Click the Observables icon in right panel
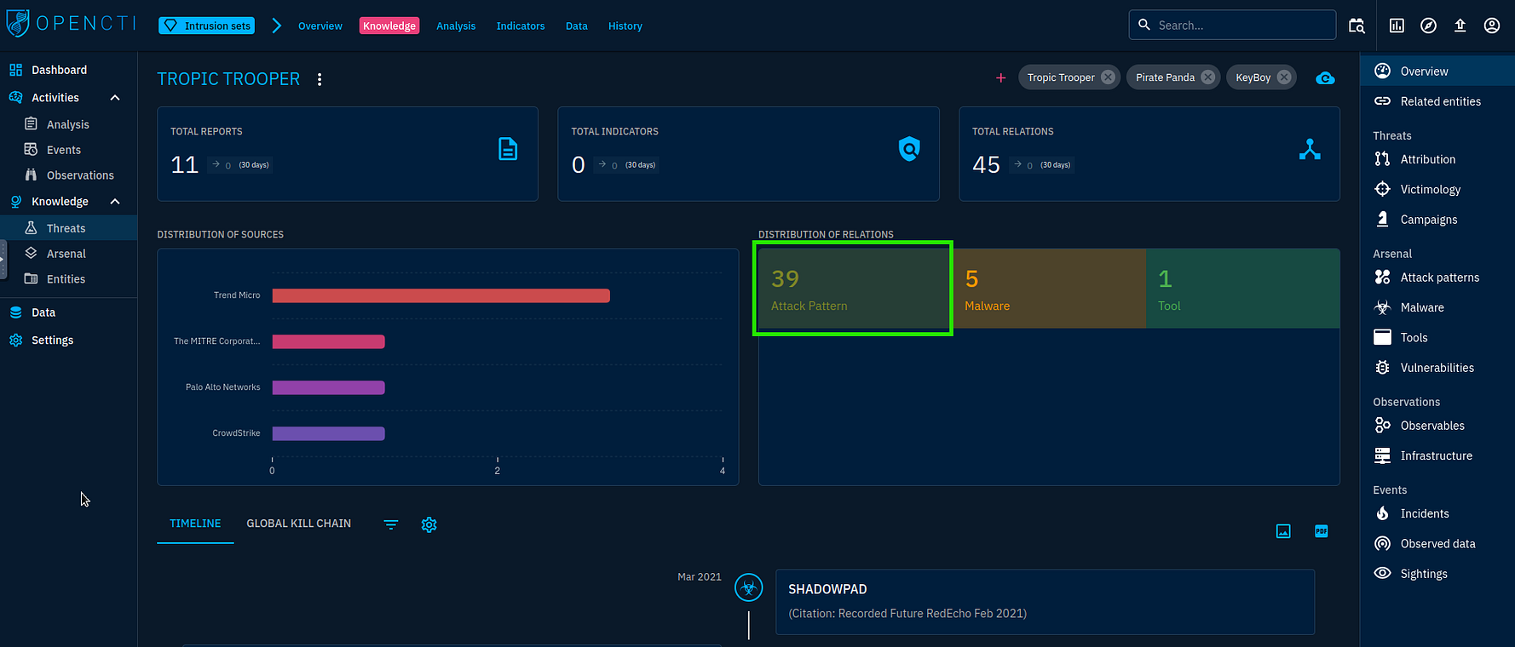The image size is (1515, 647). (1382, 425)
